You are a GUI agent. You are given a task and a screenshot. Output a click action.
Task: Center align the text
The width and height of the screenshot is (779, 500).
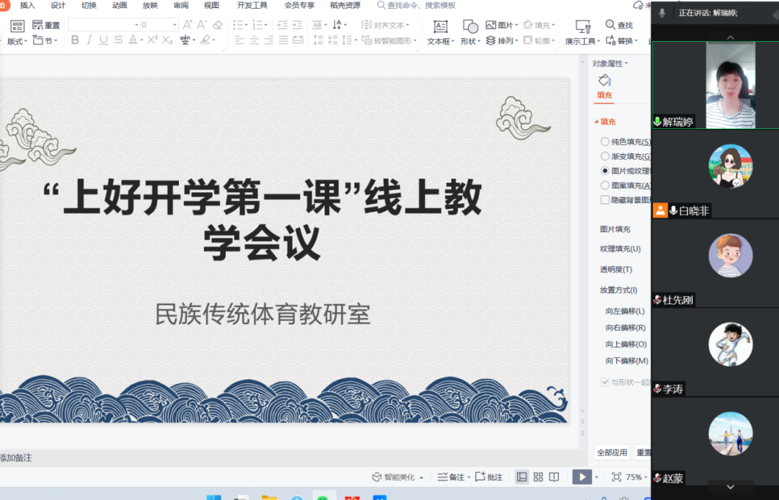(254, 40)
